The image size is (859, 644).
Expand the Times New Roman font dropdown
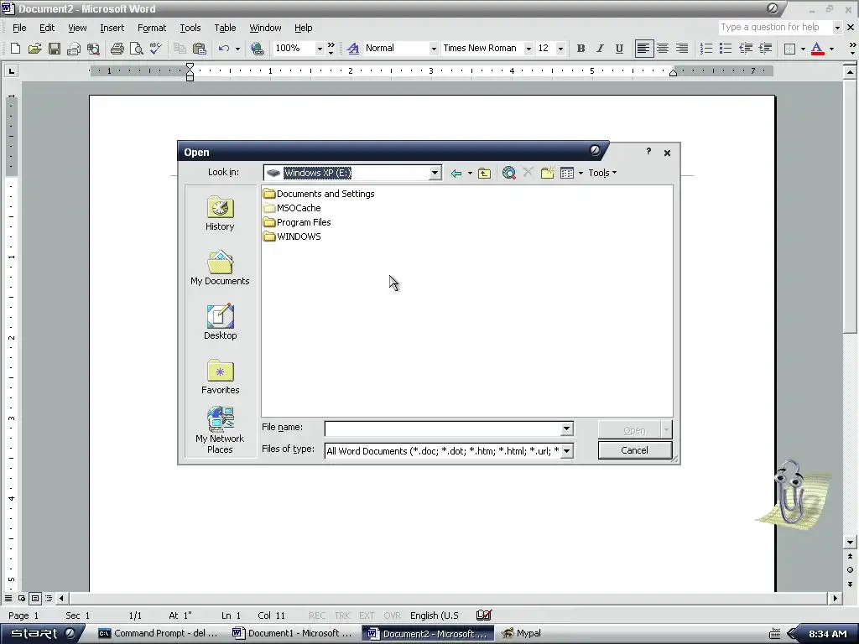(528, 49)
